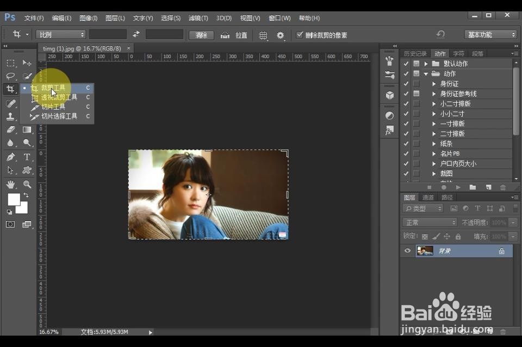Toggle checkmark for 小二寸排版 action
Image resolution: width=522 pixels, height=347 pixels.
[x=406, y=104]
